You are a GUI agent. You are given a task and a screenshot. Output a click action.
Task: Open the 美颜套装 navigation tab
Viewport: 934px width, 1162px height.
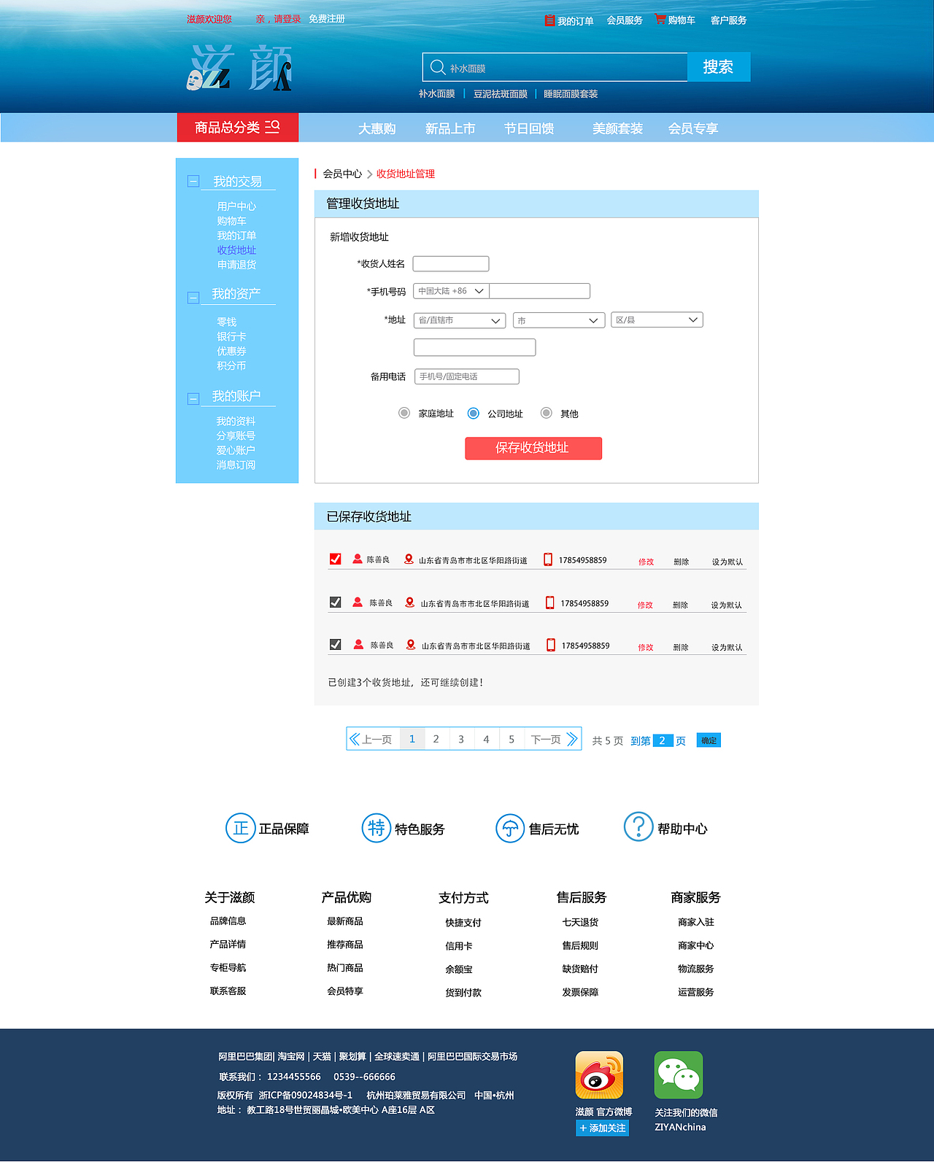click(x=617, y=128)
